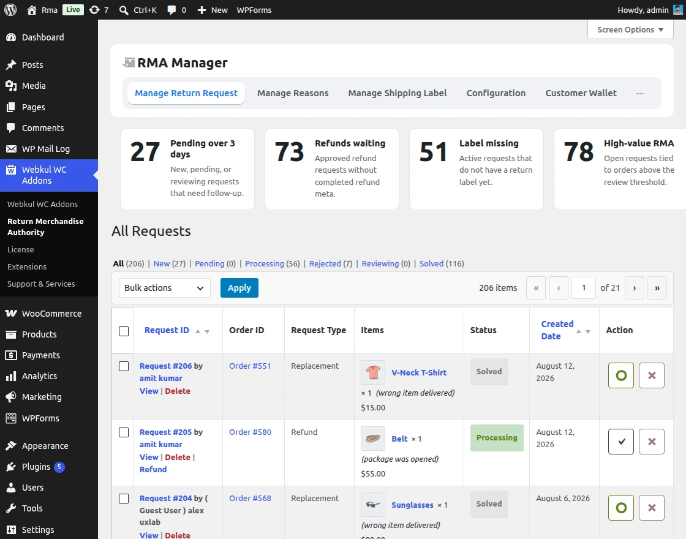Open Return Merchandise Authority submenu item
Image resolution: width=686 pixels, height=539 pixels.
[45, 227]
